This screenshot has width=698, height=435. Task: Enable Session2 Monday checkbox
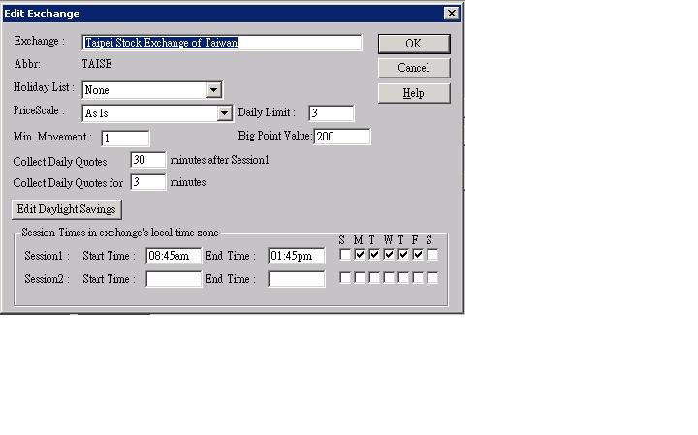[360, 277]
